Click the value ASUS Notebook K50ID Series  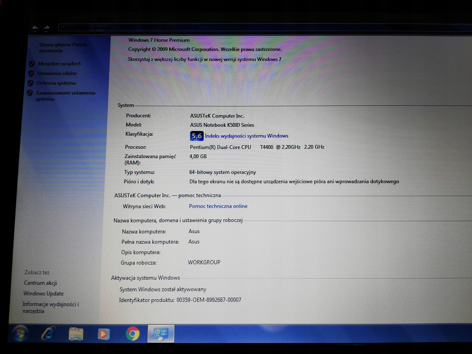(x=222, y=125)
